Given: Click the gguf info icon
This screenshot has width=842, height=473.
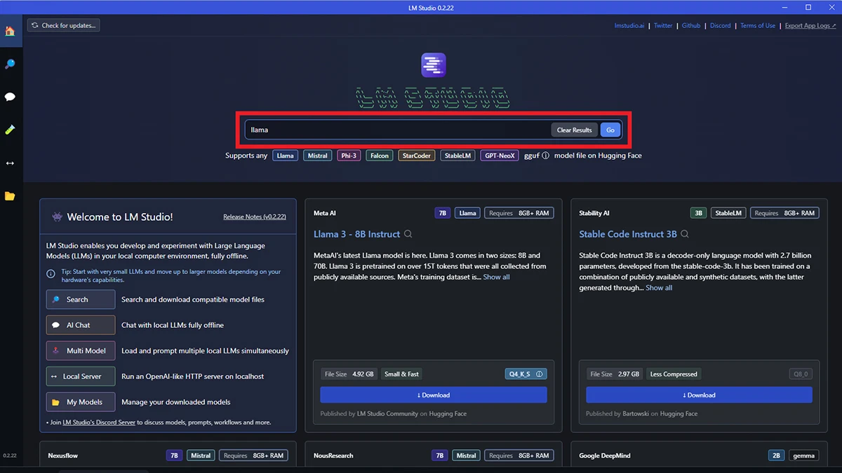Looking at the screenshot, I should 545,156.
